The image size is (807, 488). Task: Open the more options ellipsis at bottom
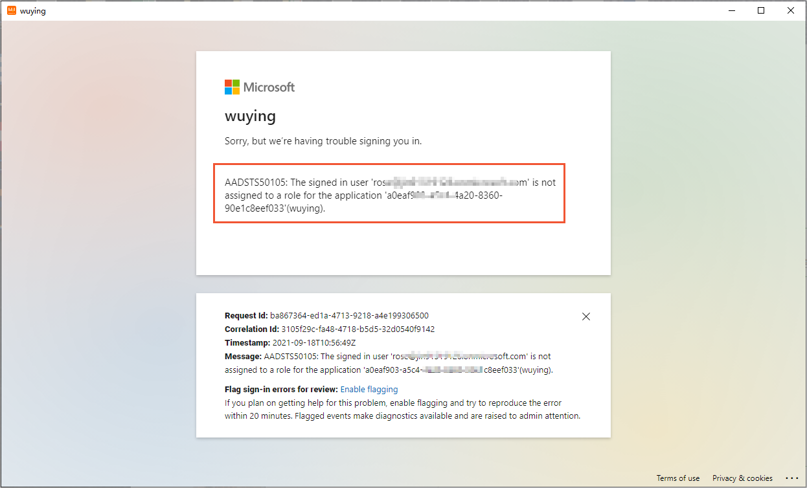[792, 478]
